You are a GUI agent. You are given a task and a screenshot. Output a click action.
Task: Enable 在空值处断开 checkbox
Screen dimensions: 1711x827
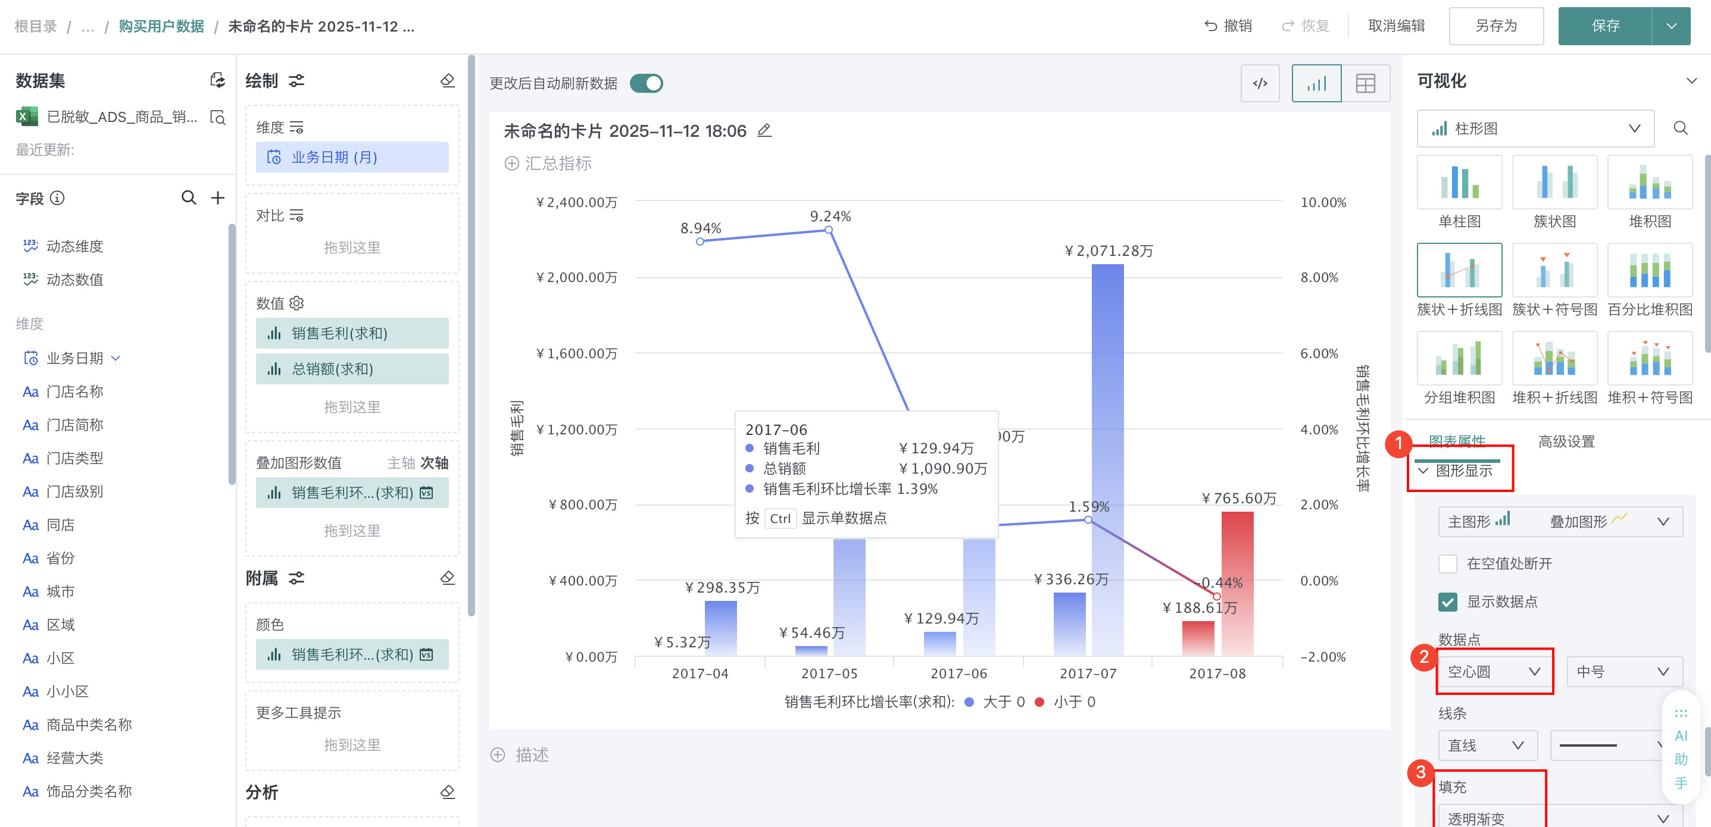[1447, 563]
